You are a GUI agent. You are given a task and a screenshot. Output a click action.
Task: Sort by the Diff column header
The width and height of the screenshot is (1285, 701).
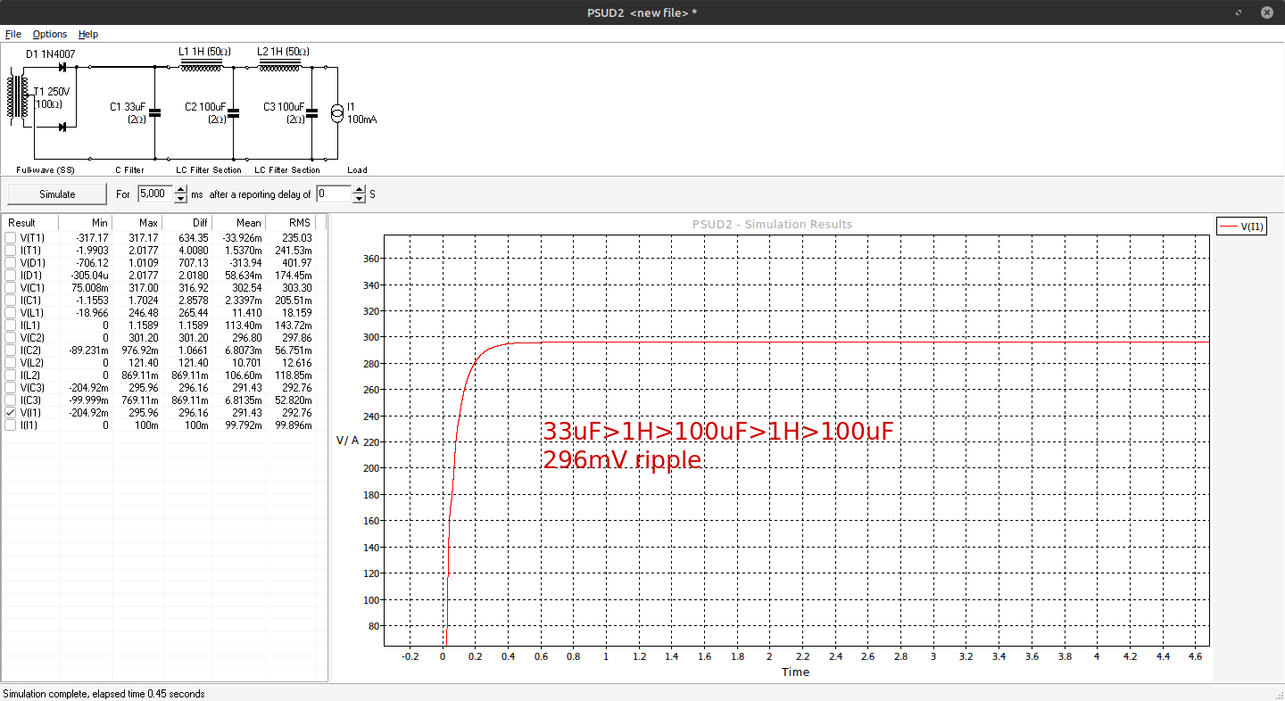188,223
